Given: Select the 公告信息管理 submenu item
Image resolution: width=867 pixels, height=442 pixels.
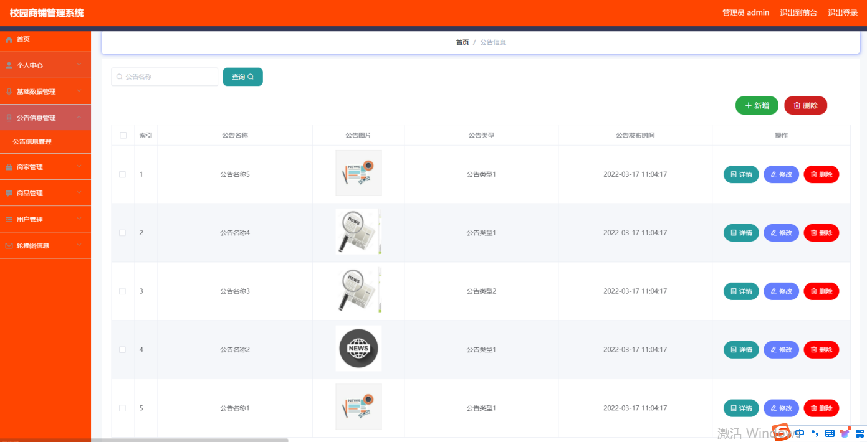Looking at the screenshot, I should tap(46, 142).
